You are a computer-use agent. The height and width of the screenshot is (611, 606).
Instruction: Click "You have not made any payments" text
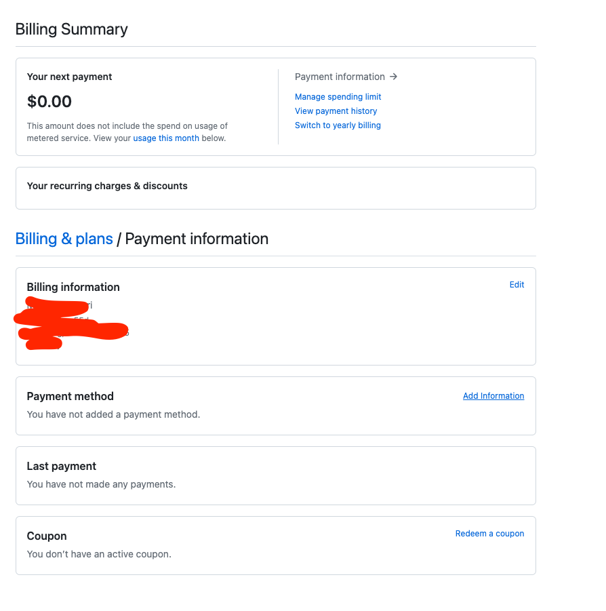(x=100, y=484)
